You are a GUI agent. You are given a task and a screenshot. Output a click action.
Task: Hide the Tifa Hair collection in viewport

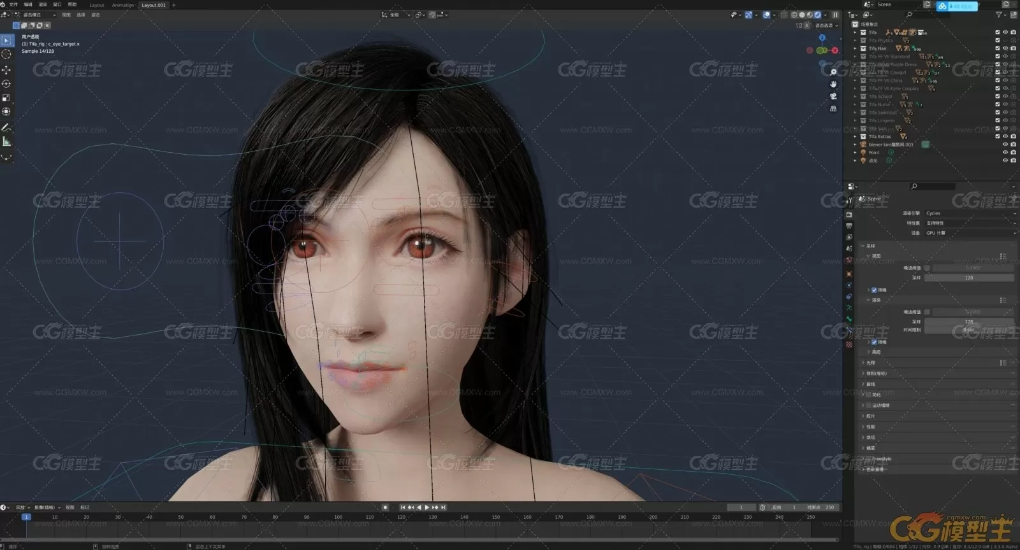coord(1005,48)
